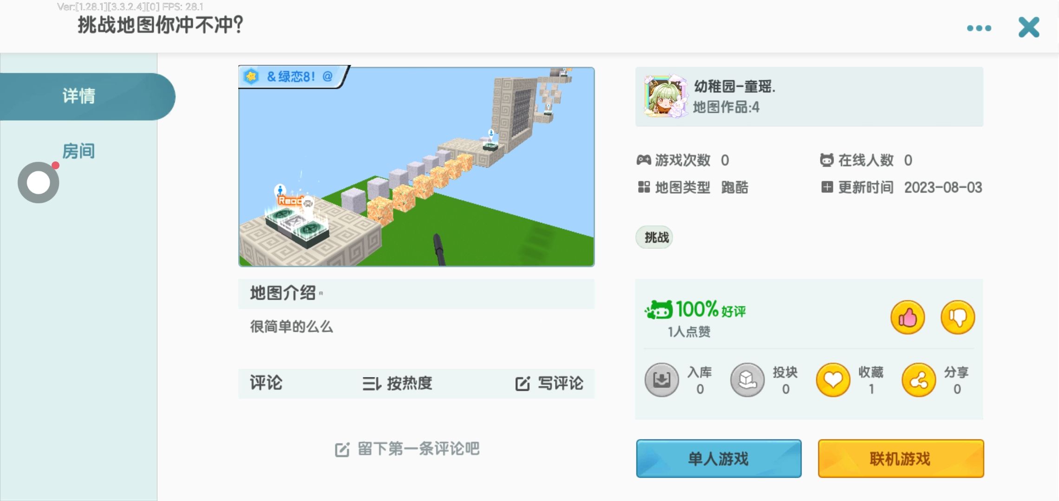The image size is (1059, 501).
Task: Open the three-dots more options menu
Action: click(979, 28)
